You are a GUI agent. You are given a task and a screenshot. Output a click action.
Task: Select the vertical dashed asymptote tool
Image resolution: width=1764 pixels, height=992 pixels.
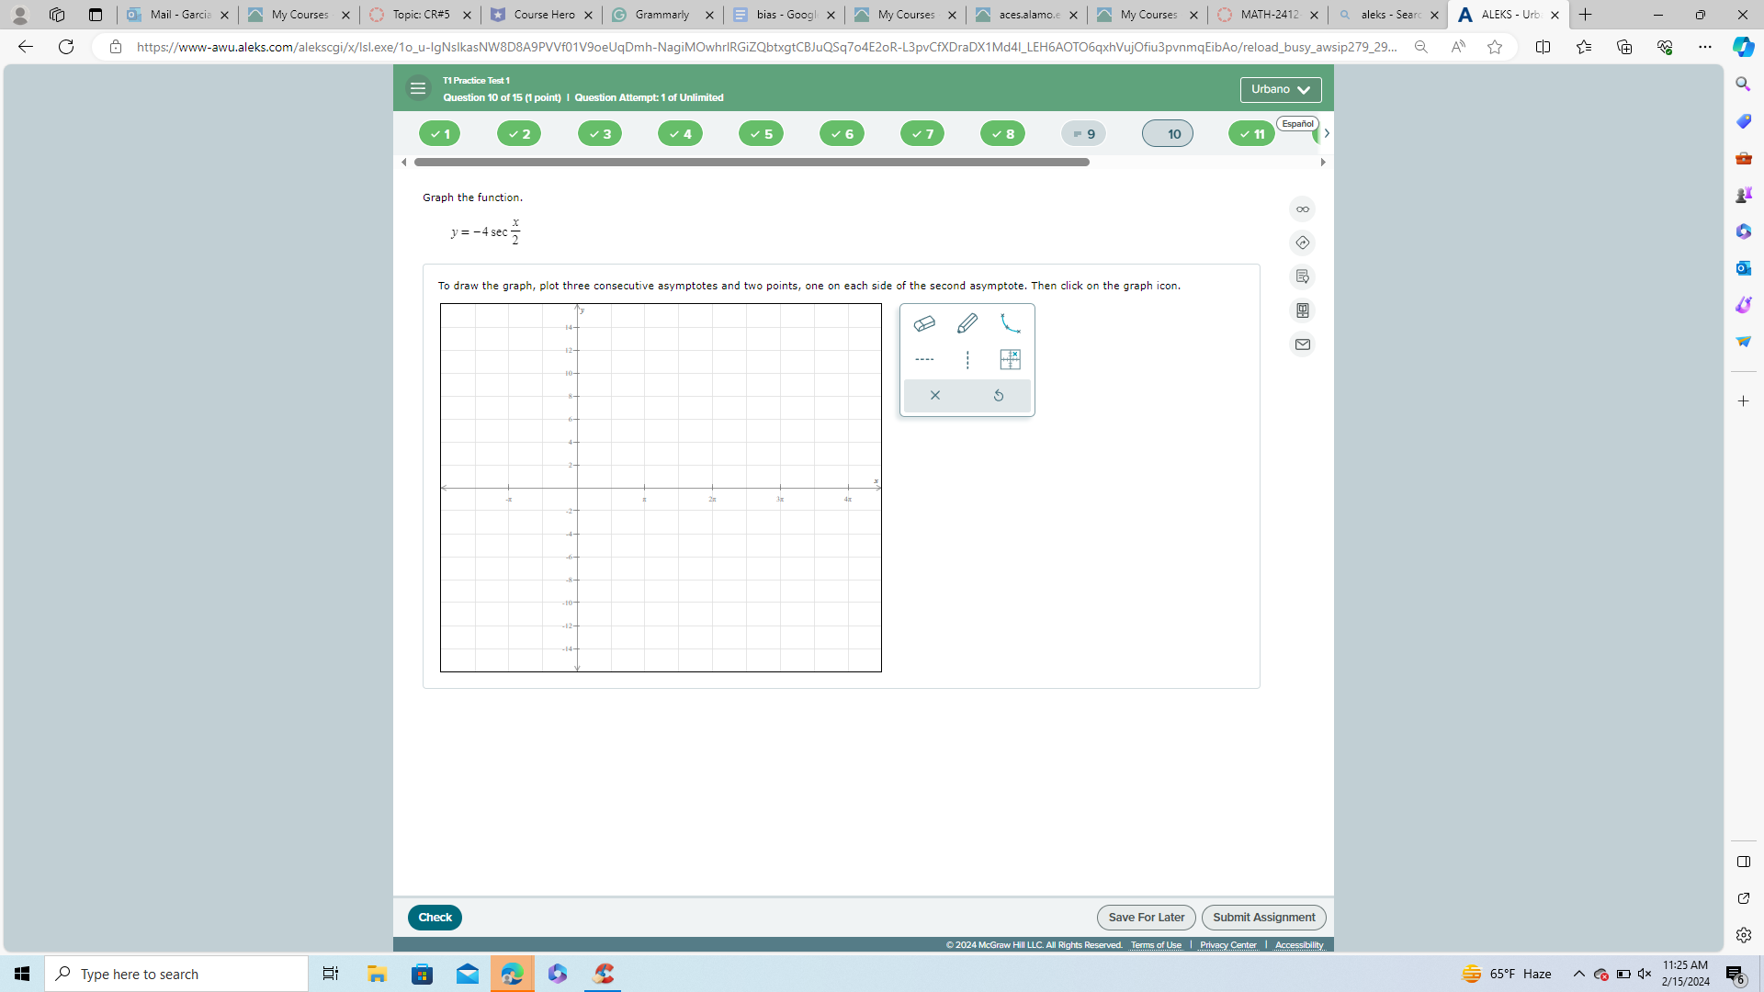point(966,359)
